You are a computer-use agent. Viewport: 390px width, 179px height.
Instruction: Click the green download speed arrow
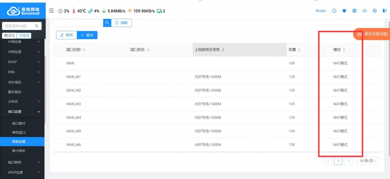click(104, 11)
